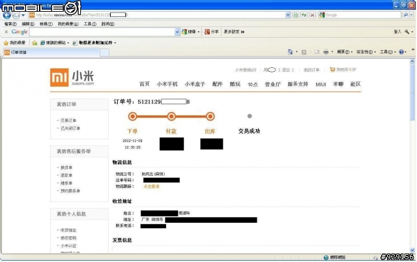Open the 網頁 Page command bar menu
The height and width of the screenshot is (262, 417).
click(x=345, y=52)
